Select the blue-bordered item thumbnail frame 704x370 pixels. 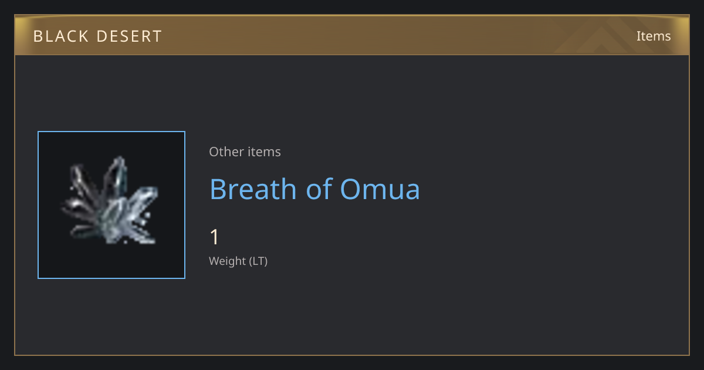point(111,205)
